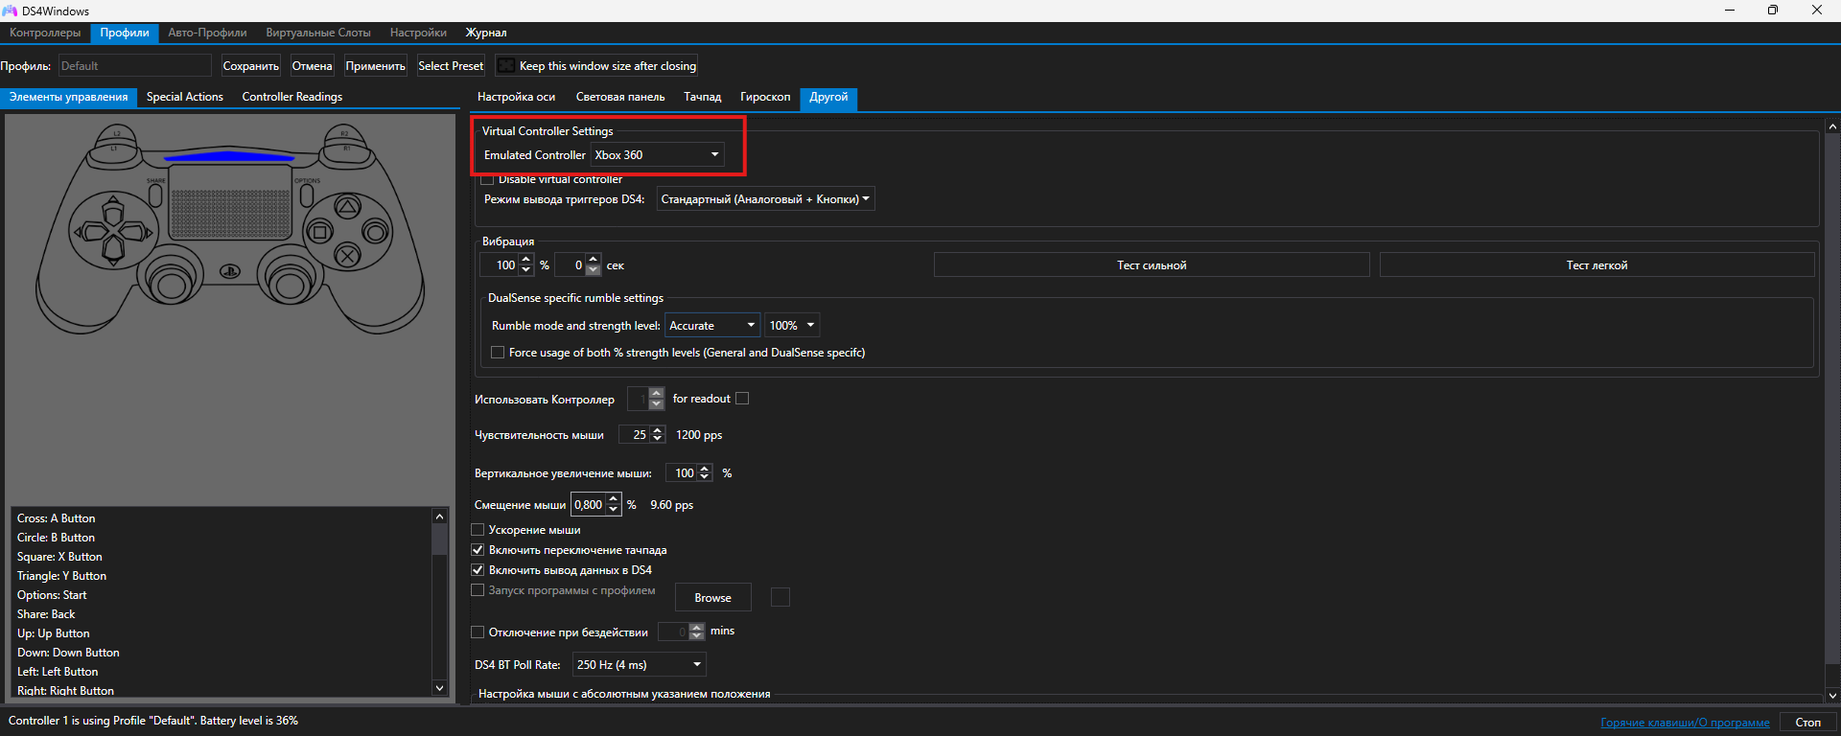Click the PS button on controller diagram

click(230, 271)
